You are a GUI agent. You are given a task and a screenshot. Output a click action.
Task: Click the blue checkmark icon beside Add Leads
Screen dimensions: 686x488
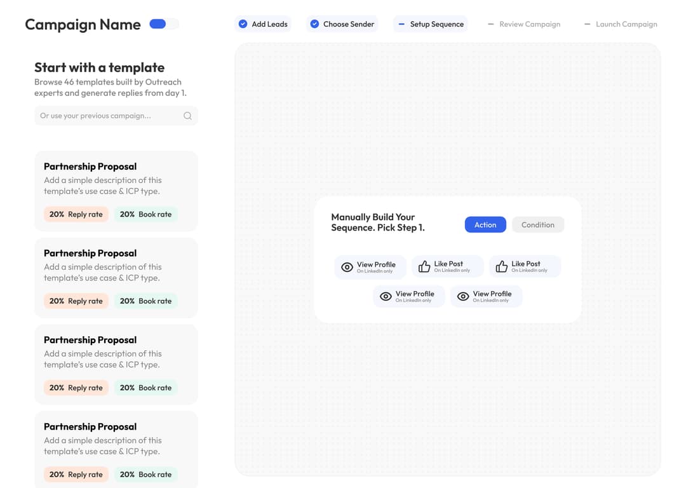[243, 24]
